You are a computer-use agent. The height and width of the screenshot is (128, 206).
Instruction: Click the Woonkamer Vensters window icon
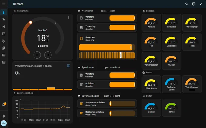coord(81,18)
